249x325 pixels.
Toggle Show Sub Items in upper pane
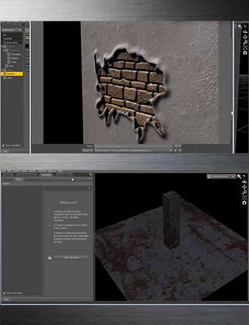(11, 146)
